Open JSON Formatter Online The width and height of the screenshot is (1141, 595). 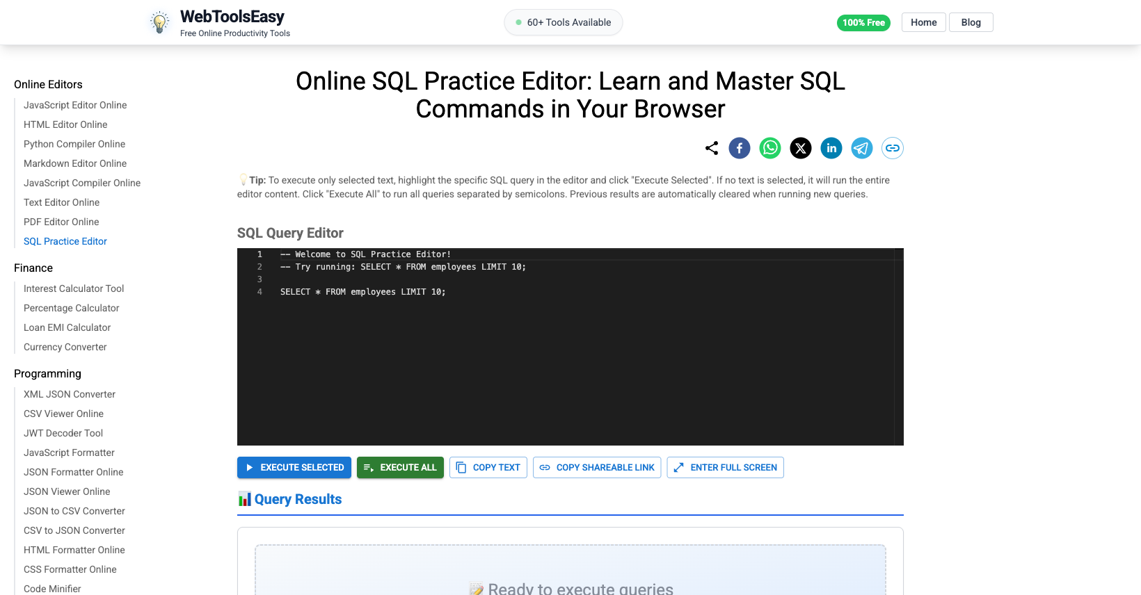pyautogui.click(x=74, y=472)
